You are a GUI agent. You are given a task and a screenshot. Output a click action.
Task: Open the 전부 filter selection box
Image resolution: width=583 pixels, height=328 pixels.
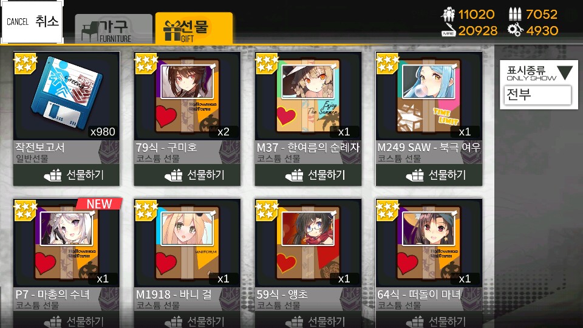pos(537,95)
